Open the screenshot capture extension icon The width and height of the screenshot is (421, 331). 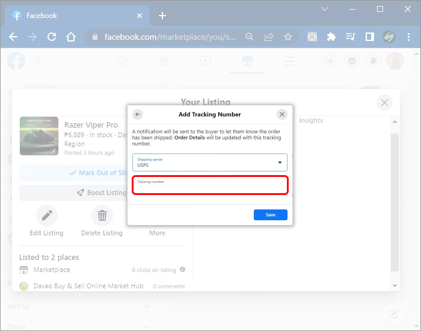click(312, 37)
